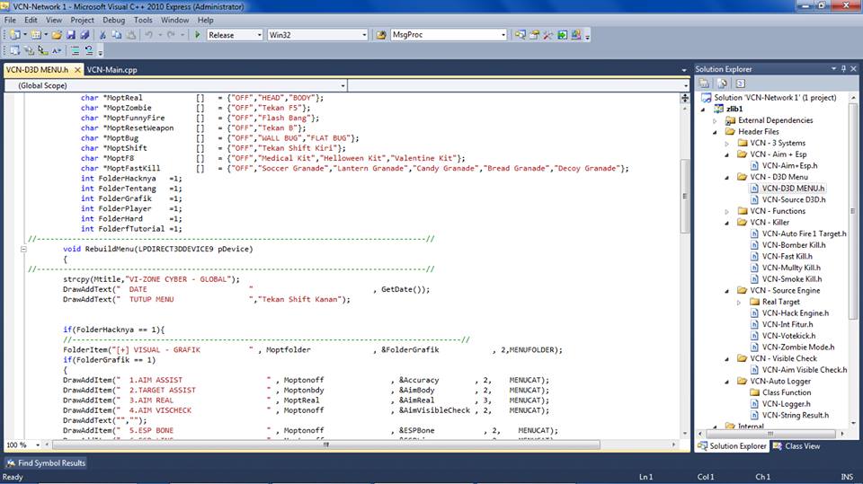The height and width of the screenshot is (484, 863).
Task: Click the Display Parameter Info icon
Action: pyautogui.click(x=29, y=50)
